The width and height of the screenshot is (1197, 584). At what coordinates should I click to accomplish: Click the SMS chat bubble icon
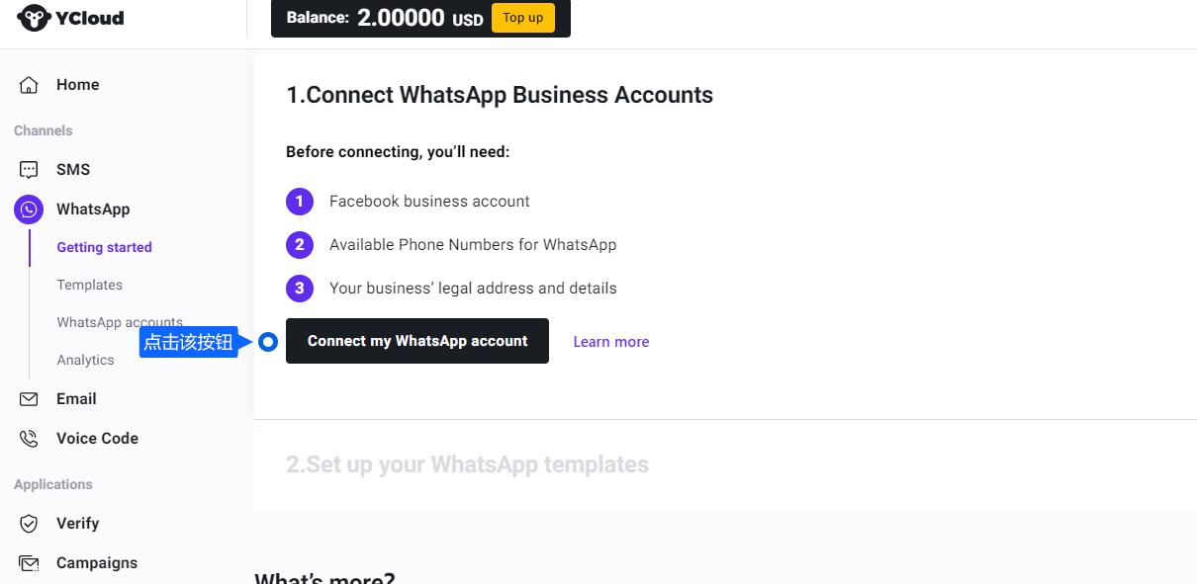coord(29,170)
